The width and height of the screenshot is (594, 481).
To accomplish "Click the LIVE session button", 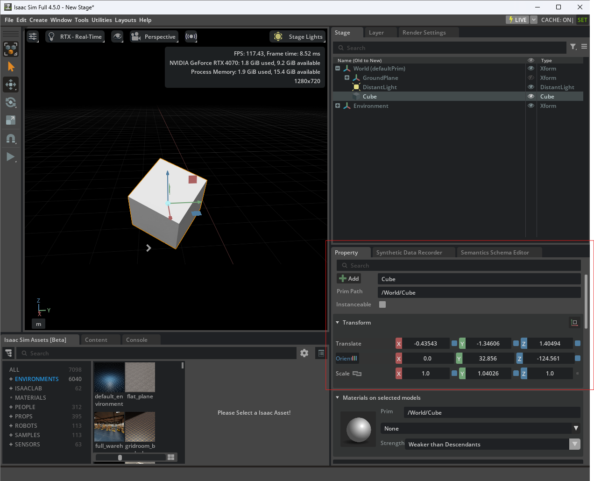I will pyautogui.click(x=517, y=20).
